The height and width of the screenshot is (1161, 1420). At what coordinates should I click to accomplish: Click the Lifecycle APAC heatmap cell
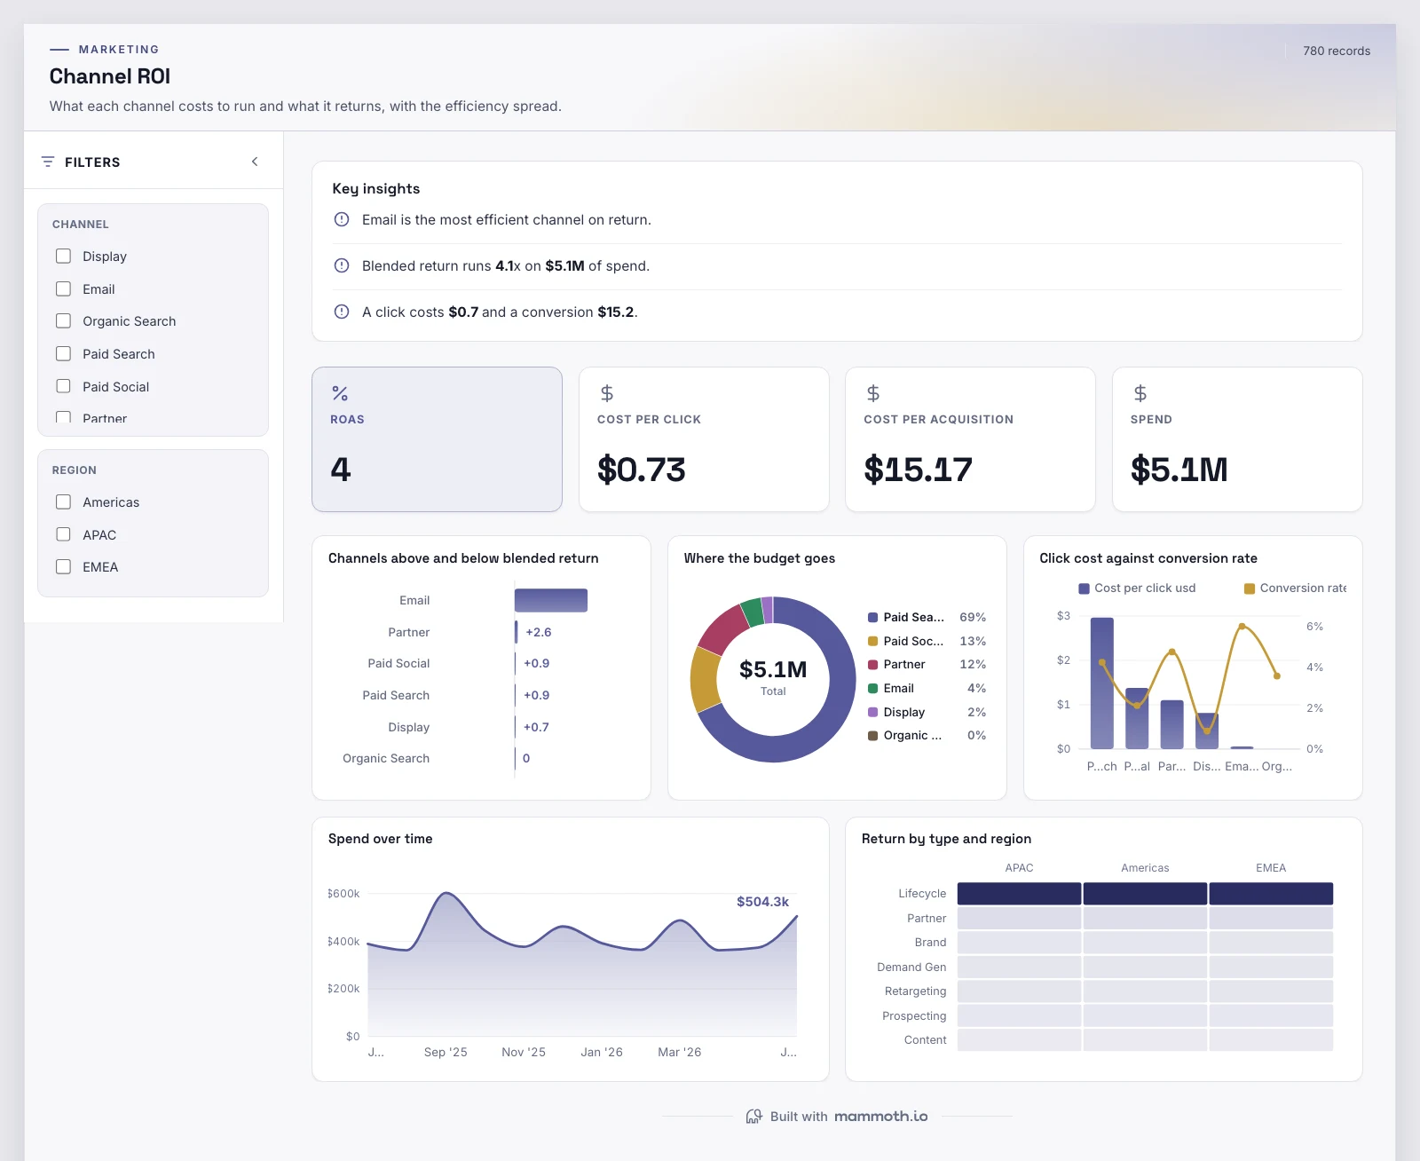tap(1019, 894)
